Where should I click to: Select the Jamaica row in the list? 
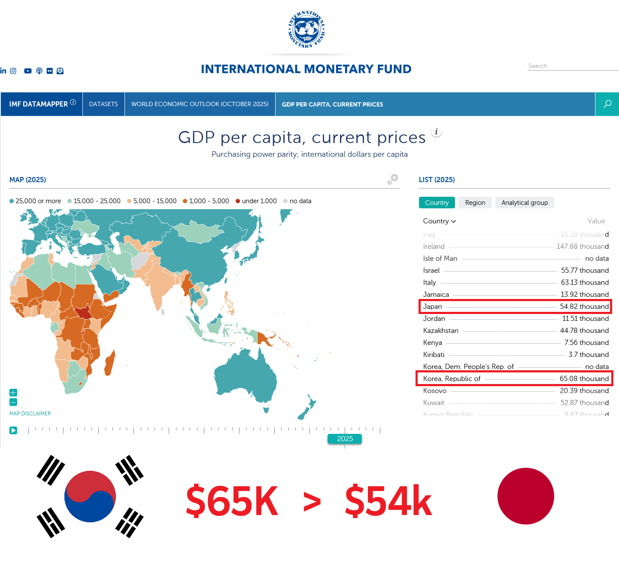click(516, 295)
